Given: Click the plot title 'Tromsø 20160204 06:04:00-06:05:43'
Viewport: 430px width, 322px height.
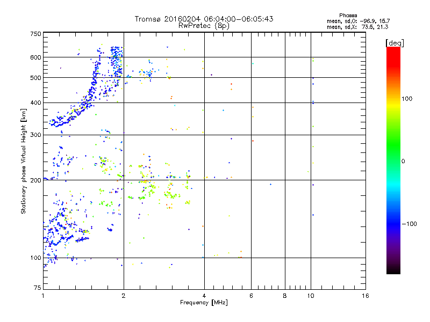Looking at the screenshot, I should pyautogui.click(x=204, y=19).
